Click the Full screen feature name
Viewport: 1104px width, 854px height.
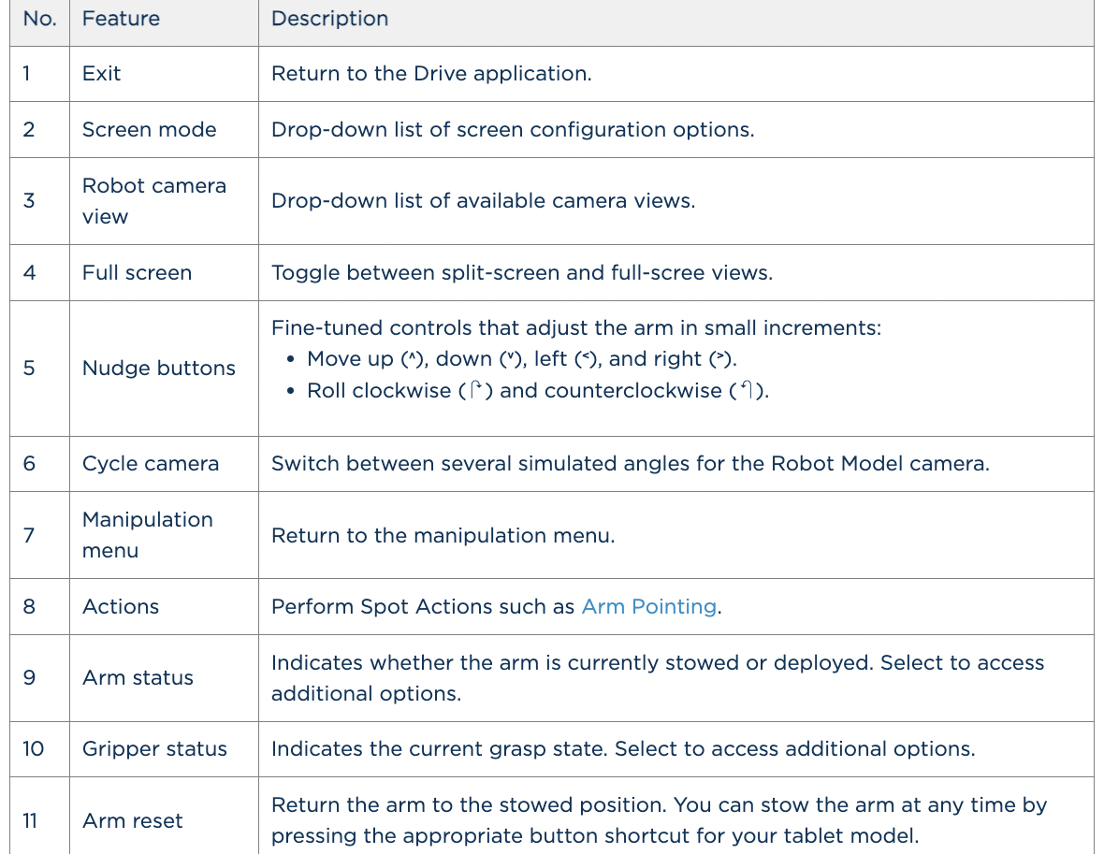[x=137, y=273]
